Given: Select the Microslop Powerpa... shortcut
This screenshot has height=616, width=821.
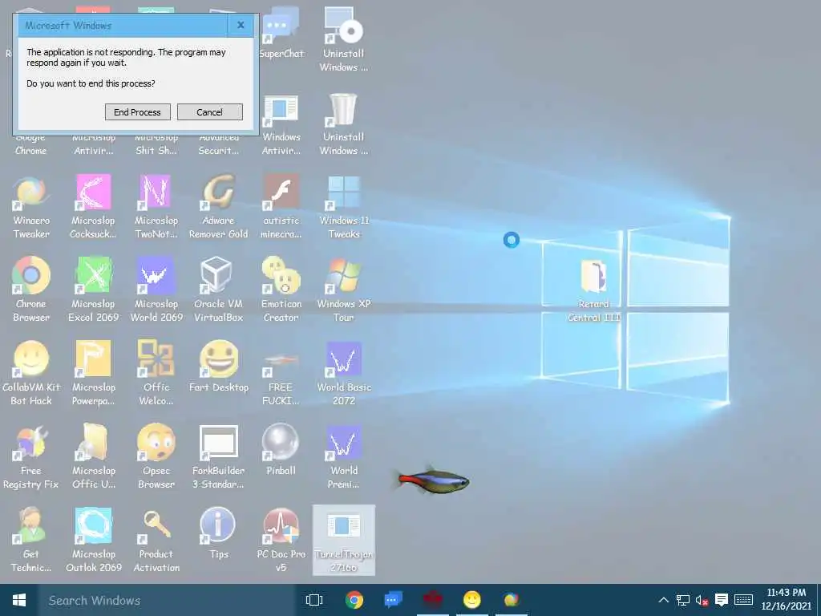Looking at the screenshot, I should [x=93, y=373].
